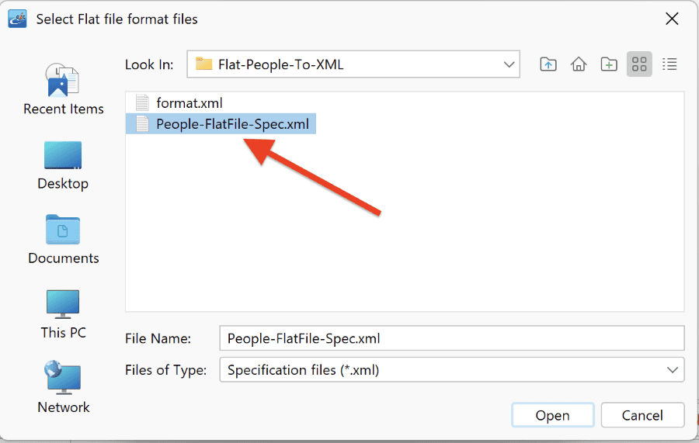Click the Open button
This screenshot has width=699, height=443.
point(552,415)
